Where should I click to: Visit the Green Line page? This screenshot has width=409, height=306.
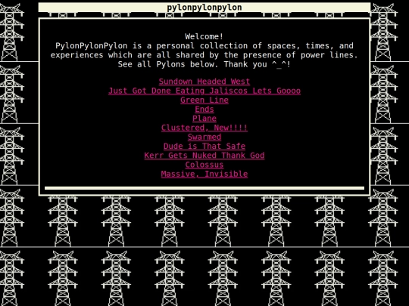point(204,100)
